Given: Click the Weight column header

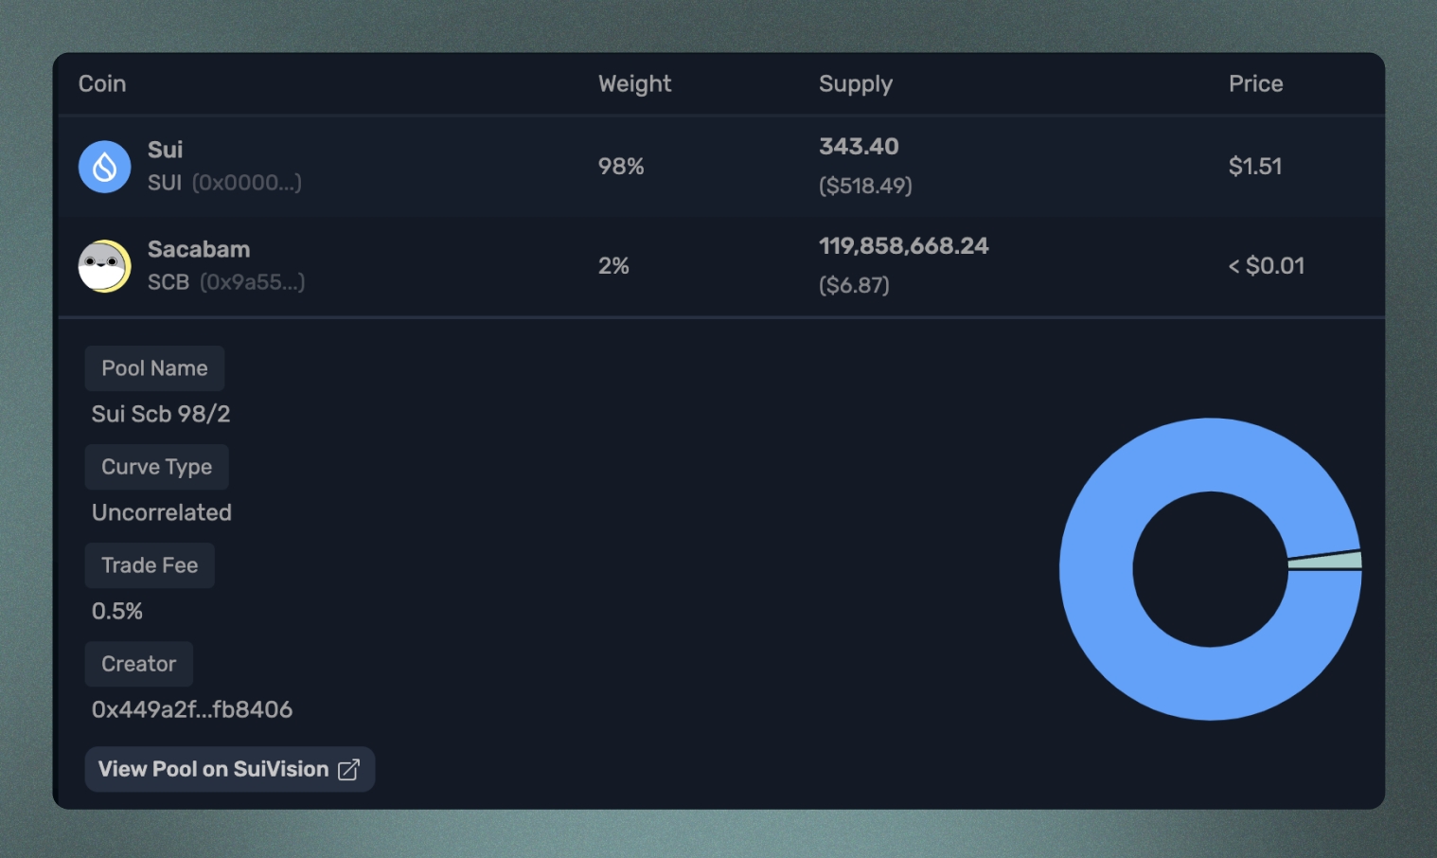Looking at the screenshot, I should pos(634,84).
